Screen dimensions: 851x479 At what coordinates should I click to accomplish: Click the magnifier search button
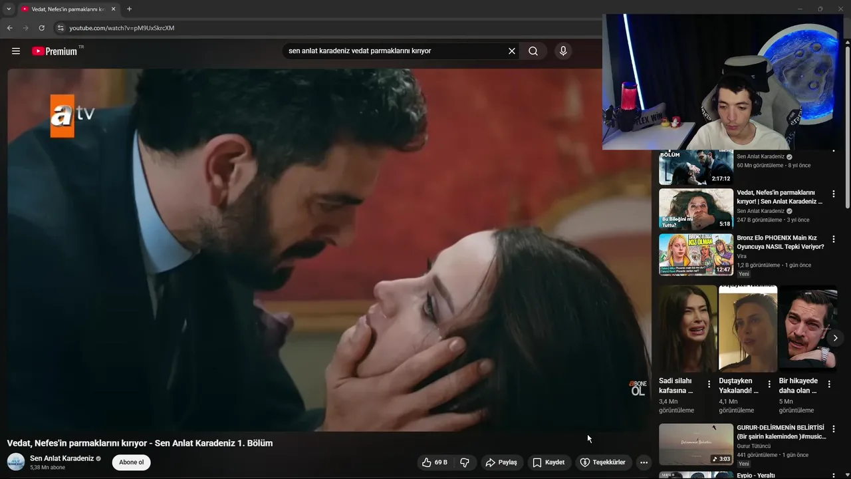tap(533, 51)
